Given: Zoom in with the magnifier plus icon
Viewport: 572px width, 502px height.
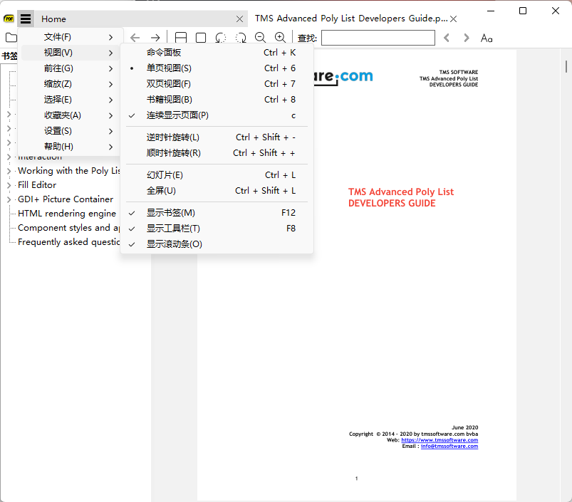Looking at the screenshot, I should tap(280, 38).
